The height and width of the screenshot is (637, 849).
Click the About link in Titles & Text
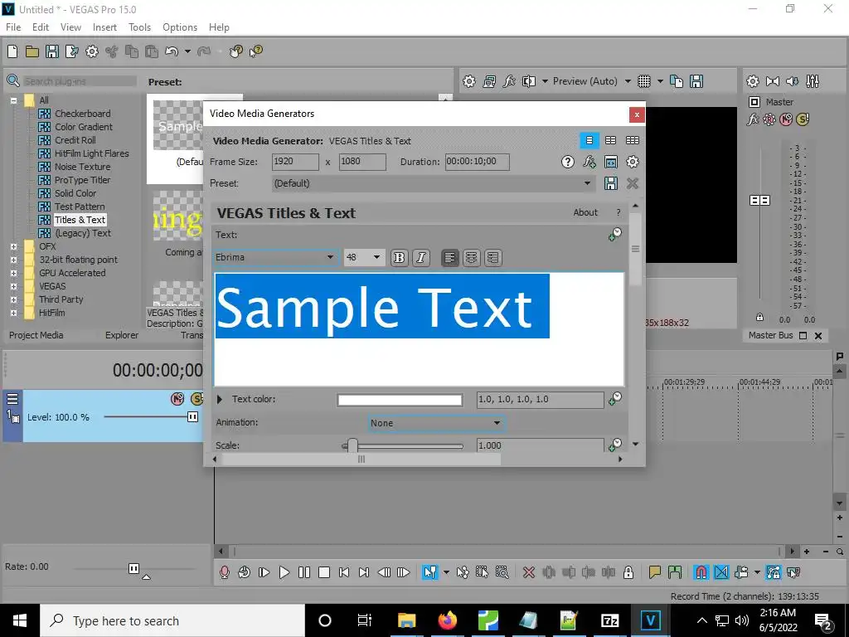click(585, 212)
